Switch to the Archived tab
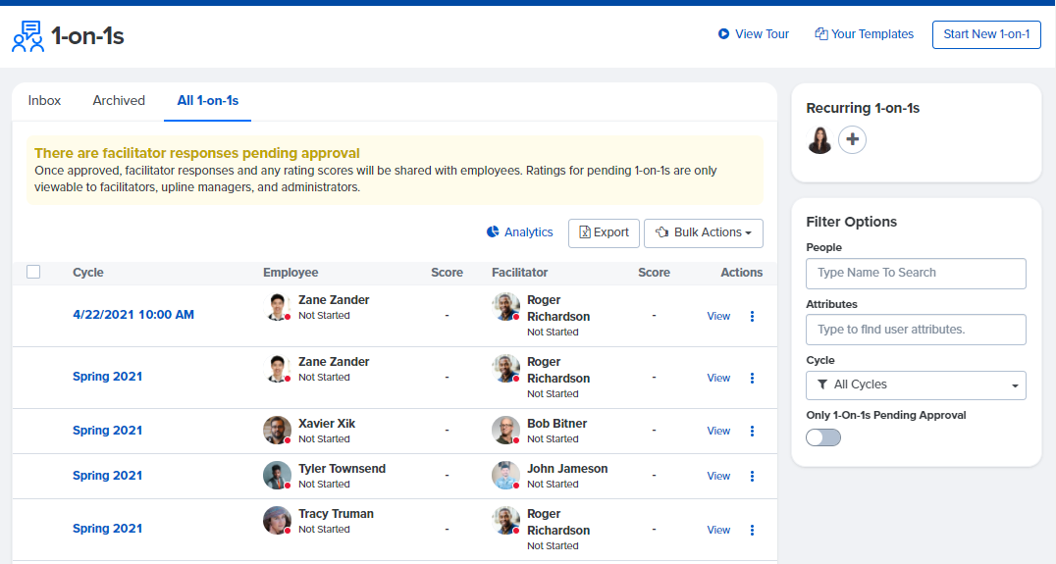This screenshot has height=564, width=1056. [119, 100]
